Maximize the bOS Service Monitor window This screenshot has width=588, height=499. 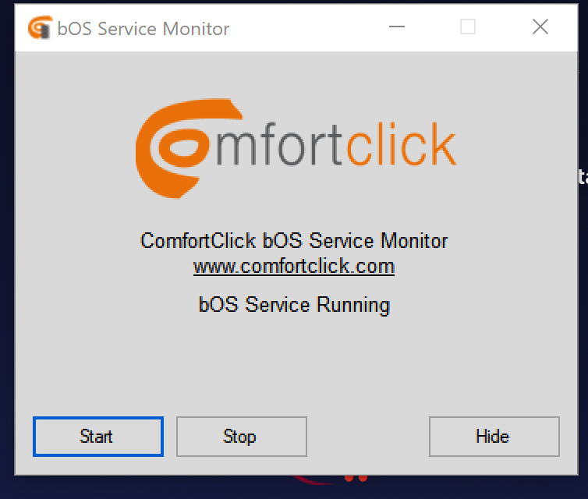[468, 28]
